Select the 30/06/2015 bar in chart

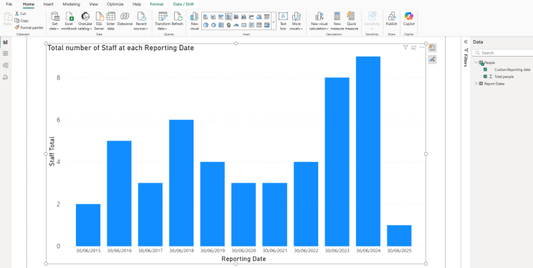[88, 225]
